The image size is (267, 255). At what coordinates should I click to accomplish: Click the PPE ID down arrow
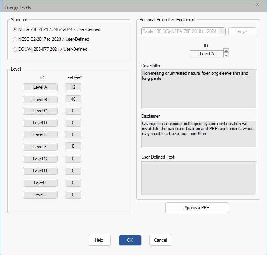click(x=226, y=56)
